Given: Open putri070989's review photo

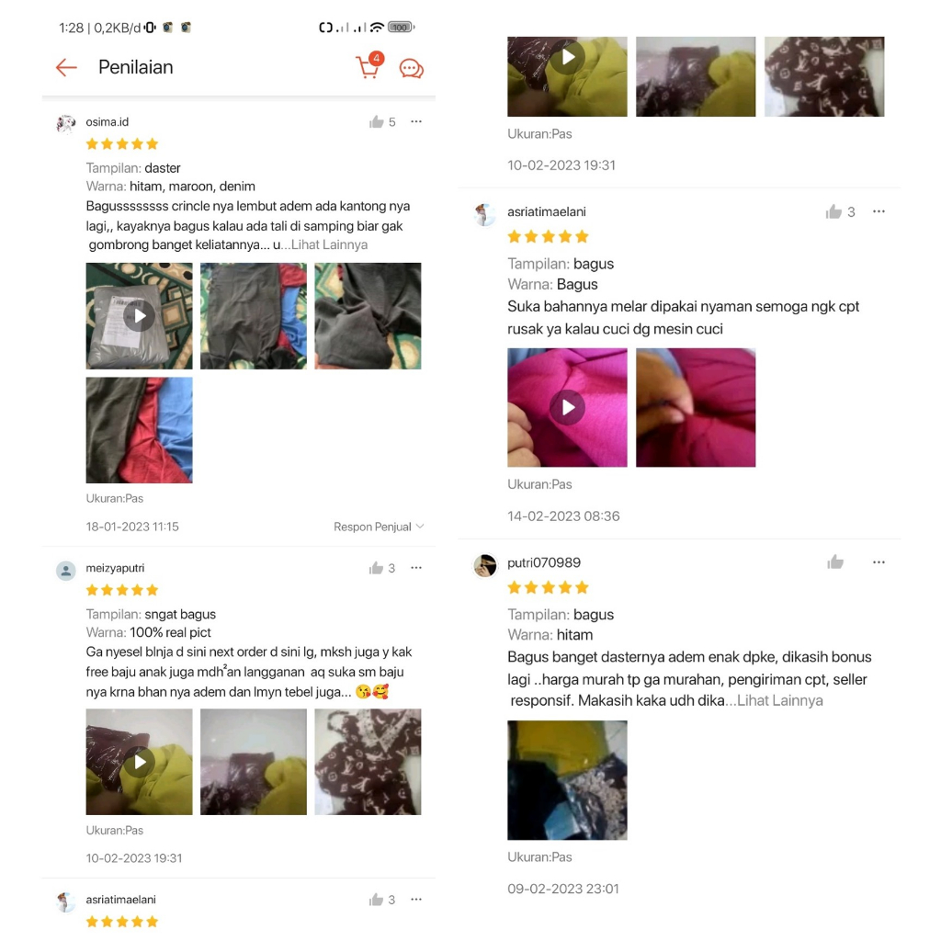Looking at the screenshot, I should click(567, 780).
